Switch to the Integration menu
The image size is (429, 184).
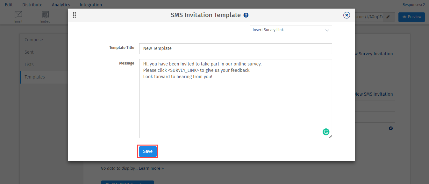(x=90, y=4)
